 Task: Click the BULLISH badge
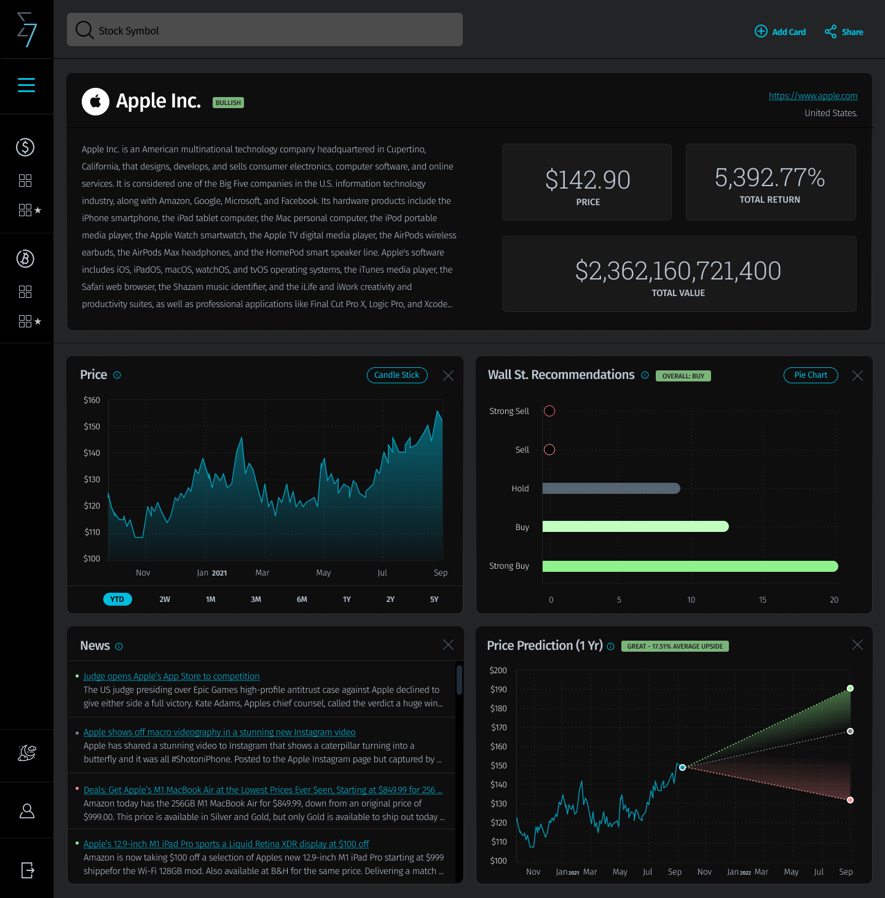coord(228,103)
